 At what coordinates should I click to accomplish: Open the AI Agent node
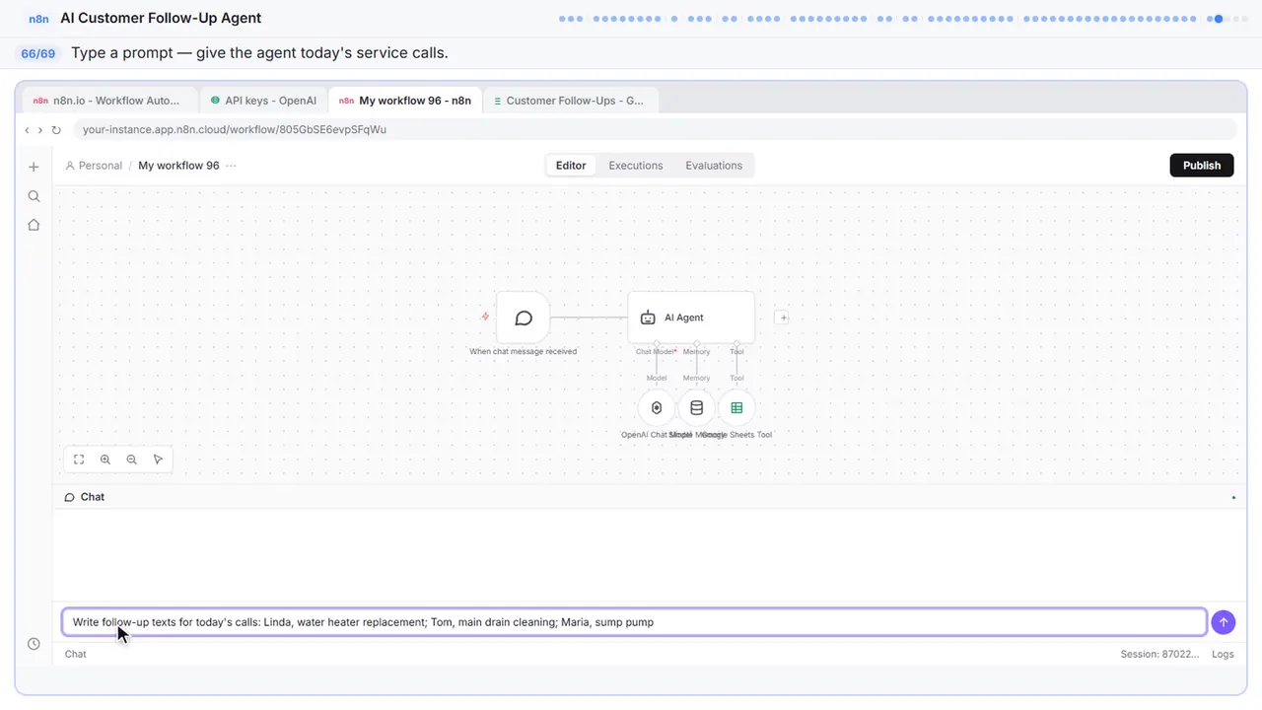(691, 318)
